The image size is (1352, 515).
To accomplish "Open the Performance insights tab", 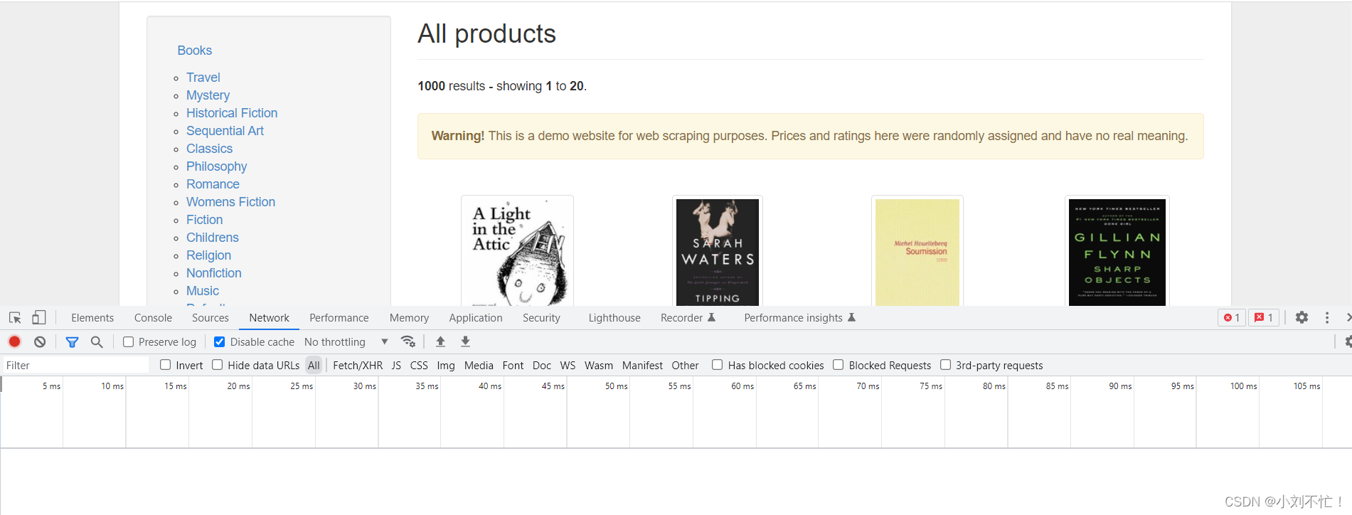I will [799, 318].
